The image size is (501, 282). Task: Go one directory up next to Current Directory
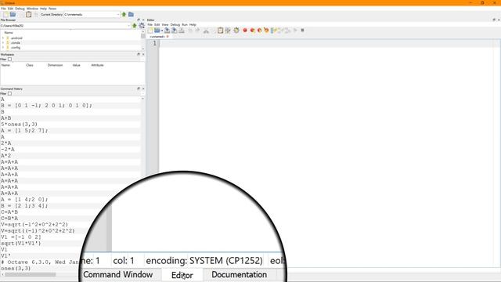coord(124,14)
